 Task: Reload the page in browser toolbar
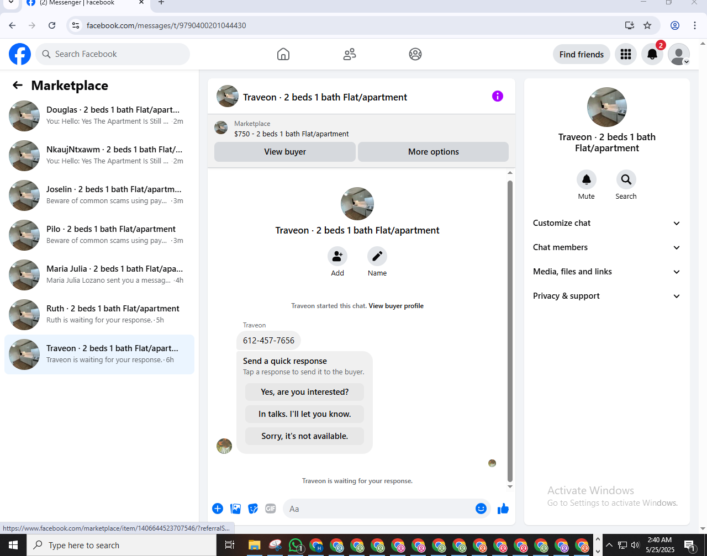[x=52, y=25]
